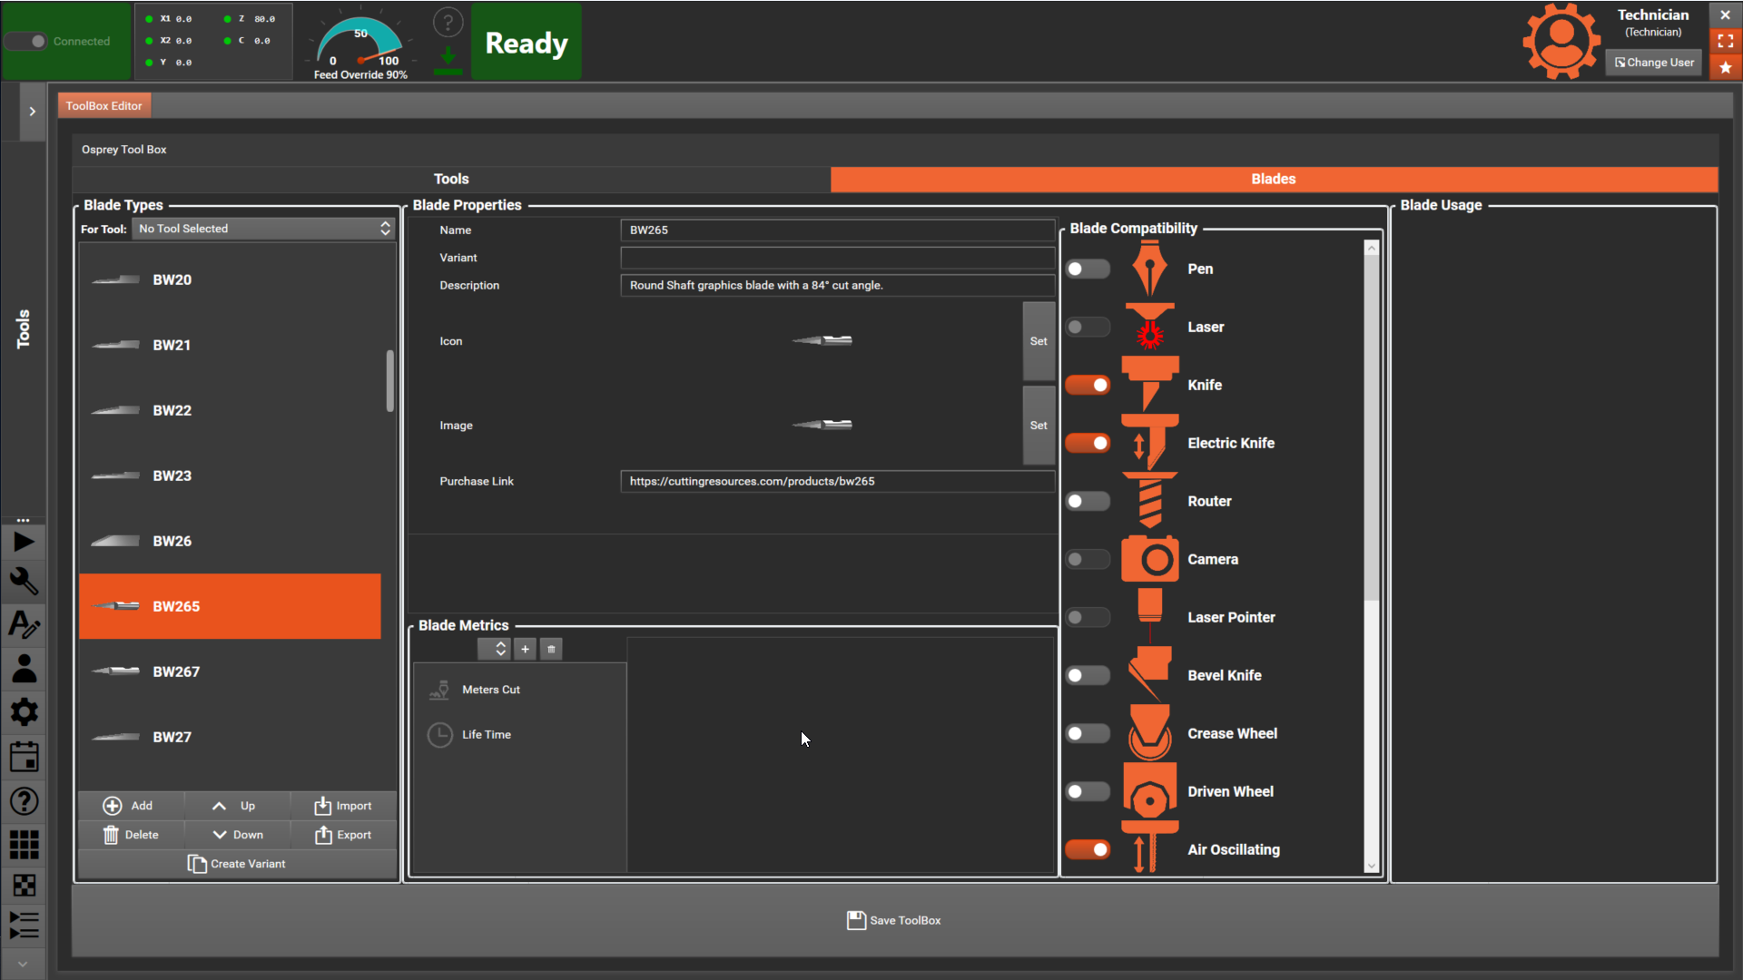Click Blade Metrics sort stepper
This screenshot has width=1743, height=980.
click(494, 649)
